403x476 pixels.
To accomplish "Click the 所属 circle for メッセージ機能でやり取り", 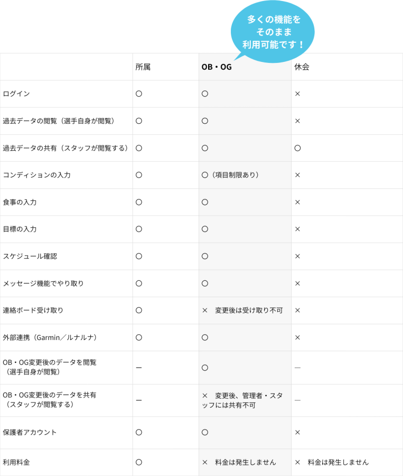I will point(139,283).
